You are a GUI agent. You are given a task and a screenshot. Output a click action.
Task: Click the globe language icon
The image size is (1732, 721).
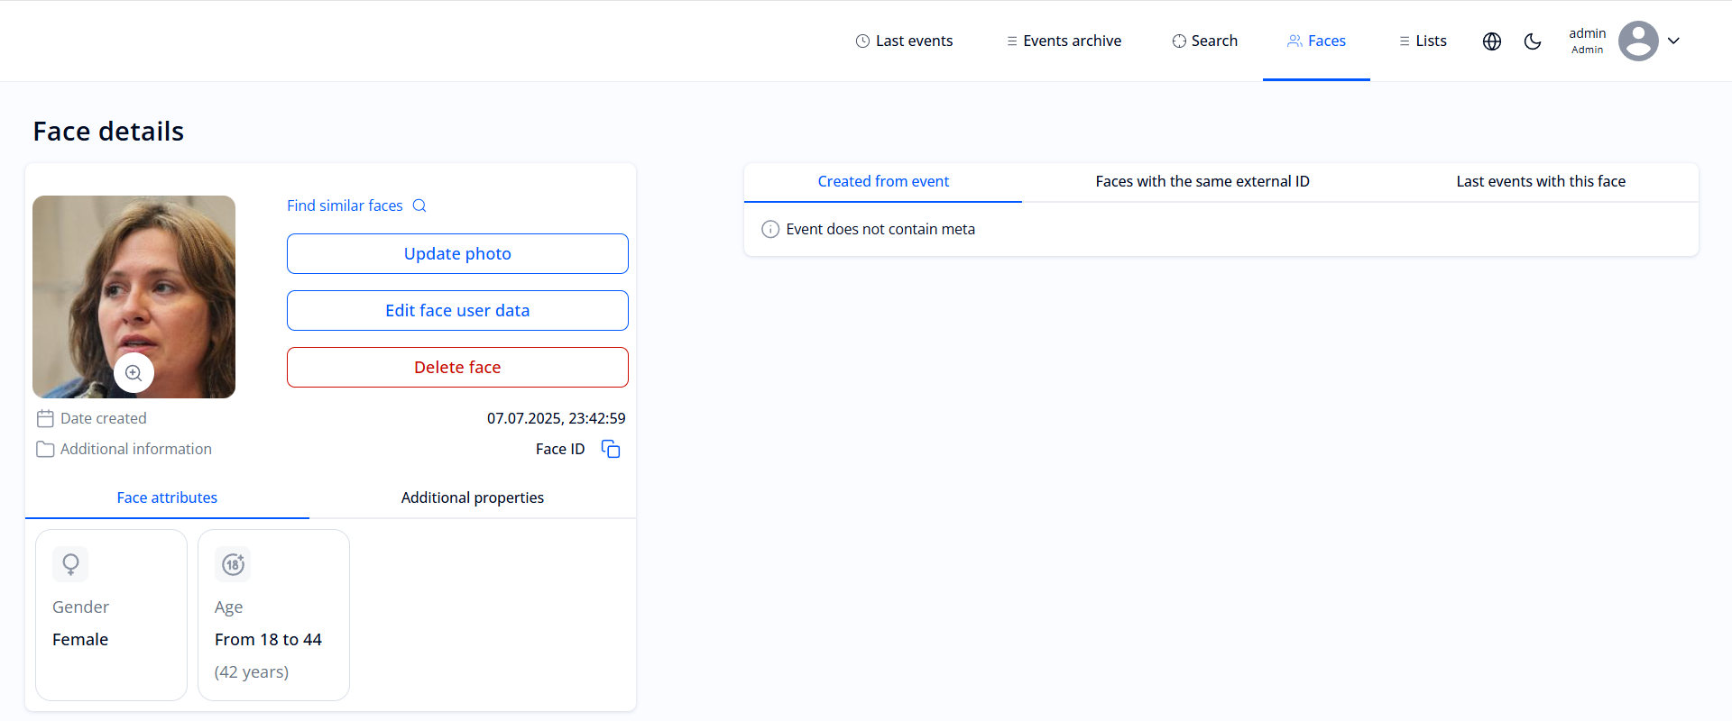pyautogui.click(x=1492, y=41)
